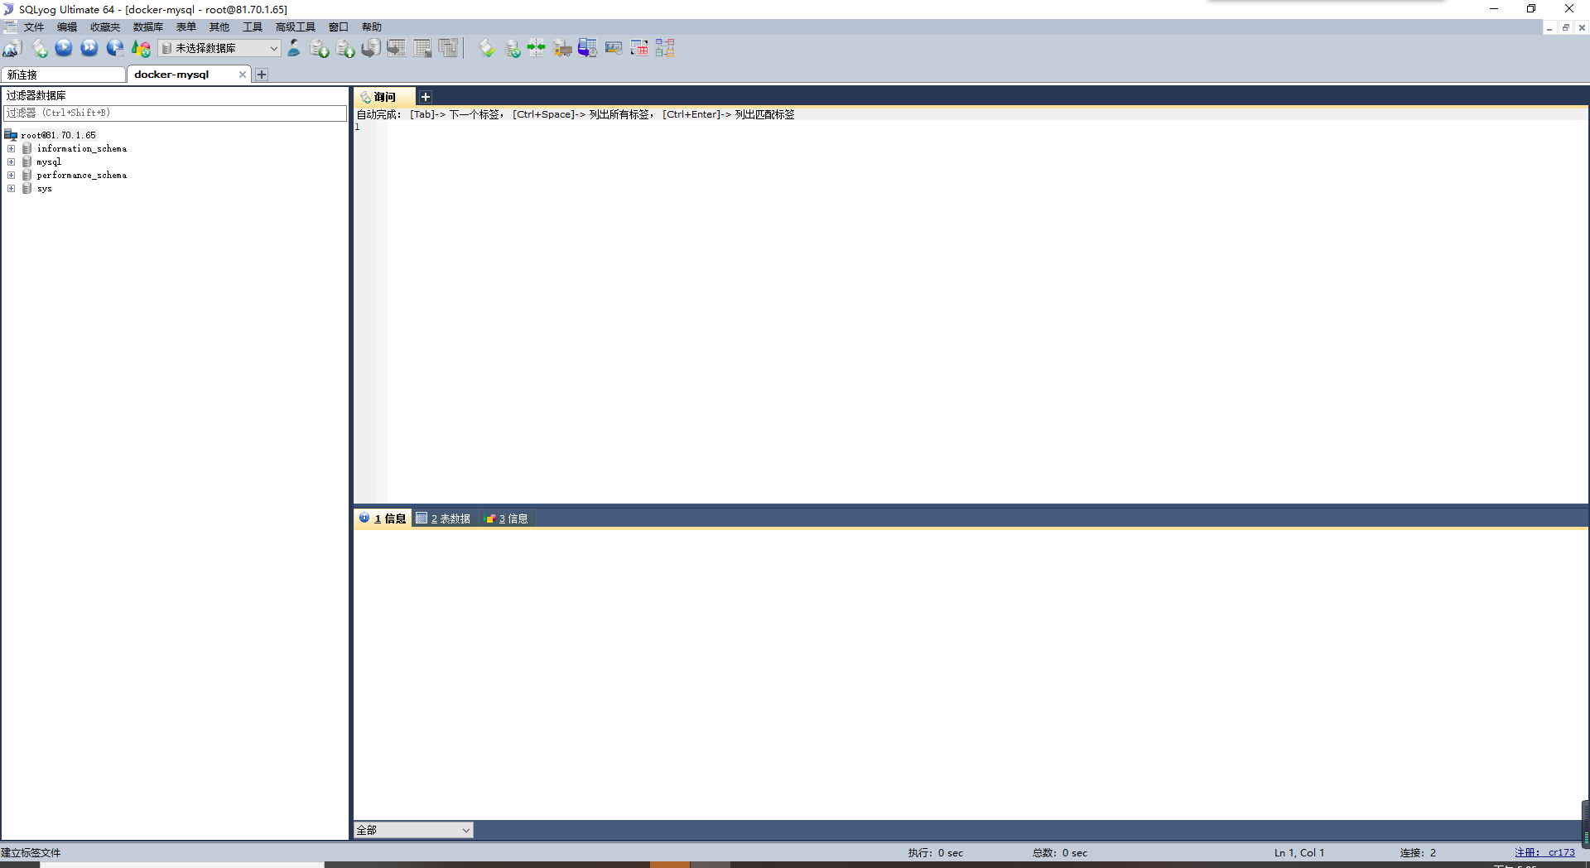Open database synchronization wizard icon
This screenshot has width=1590, height=868.
tap(513, 48)
